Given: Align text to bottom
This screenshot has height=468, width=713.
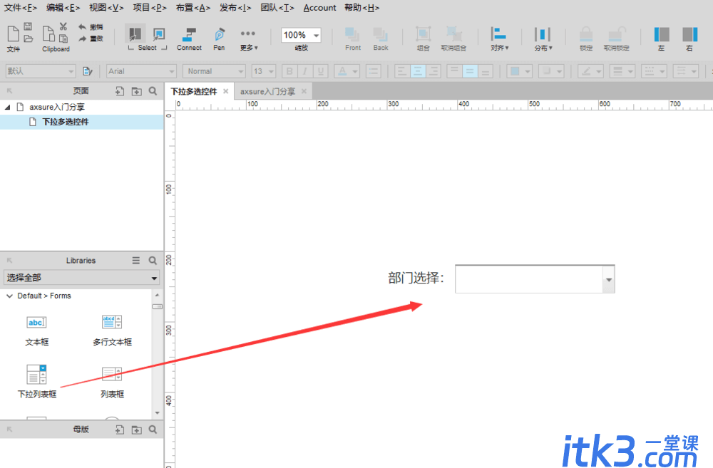Looking at the screenshot, I should [486, 71].
